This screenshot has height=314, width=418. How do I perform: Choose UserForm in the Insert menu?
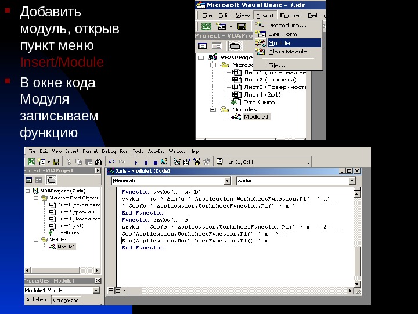(x=288, y=34)
